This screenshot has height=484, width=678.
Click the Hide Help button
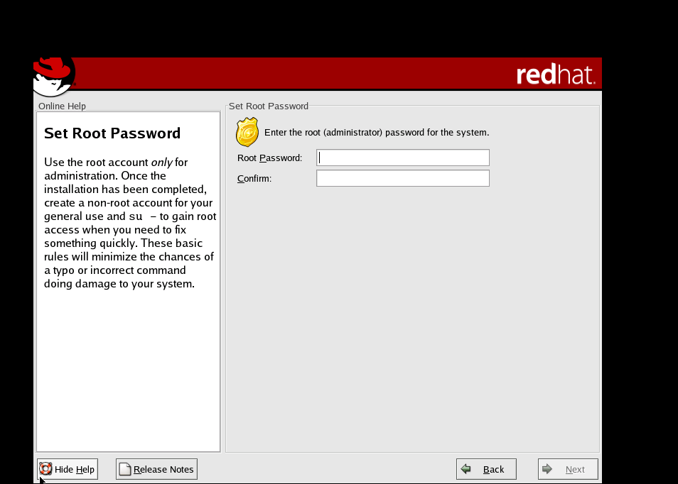68,469
